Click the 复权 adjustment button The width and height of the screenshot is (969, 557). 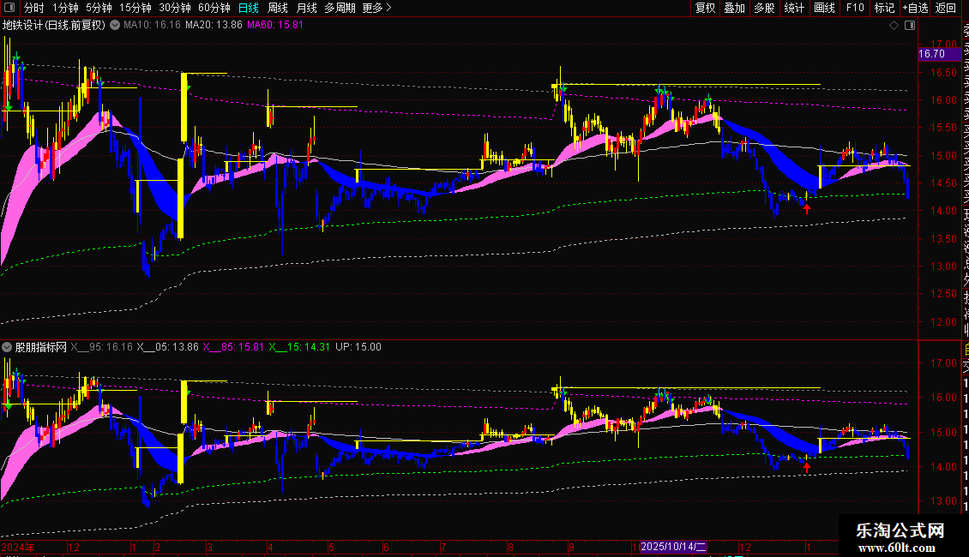[705, 8]
